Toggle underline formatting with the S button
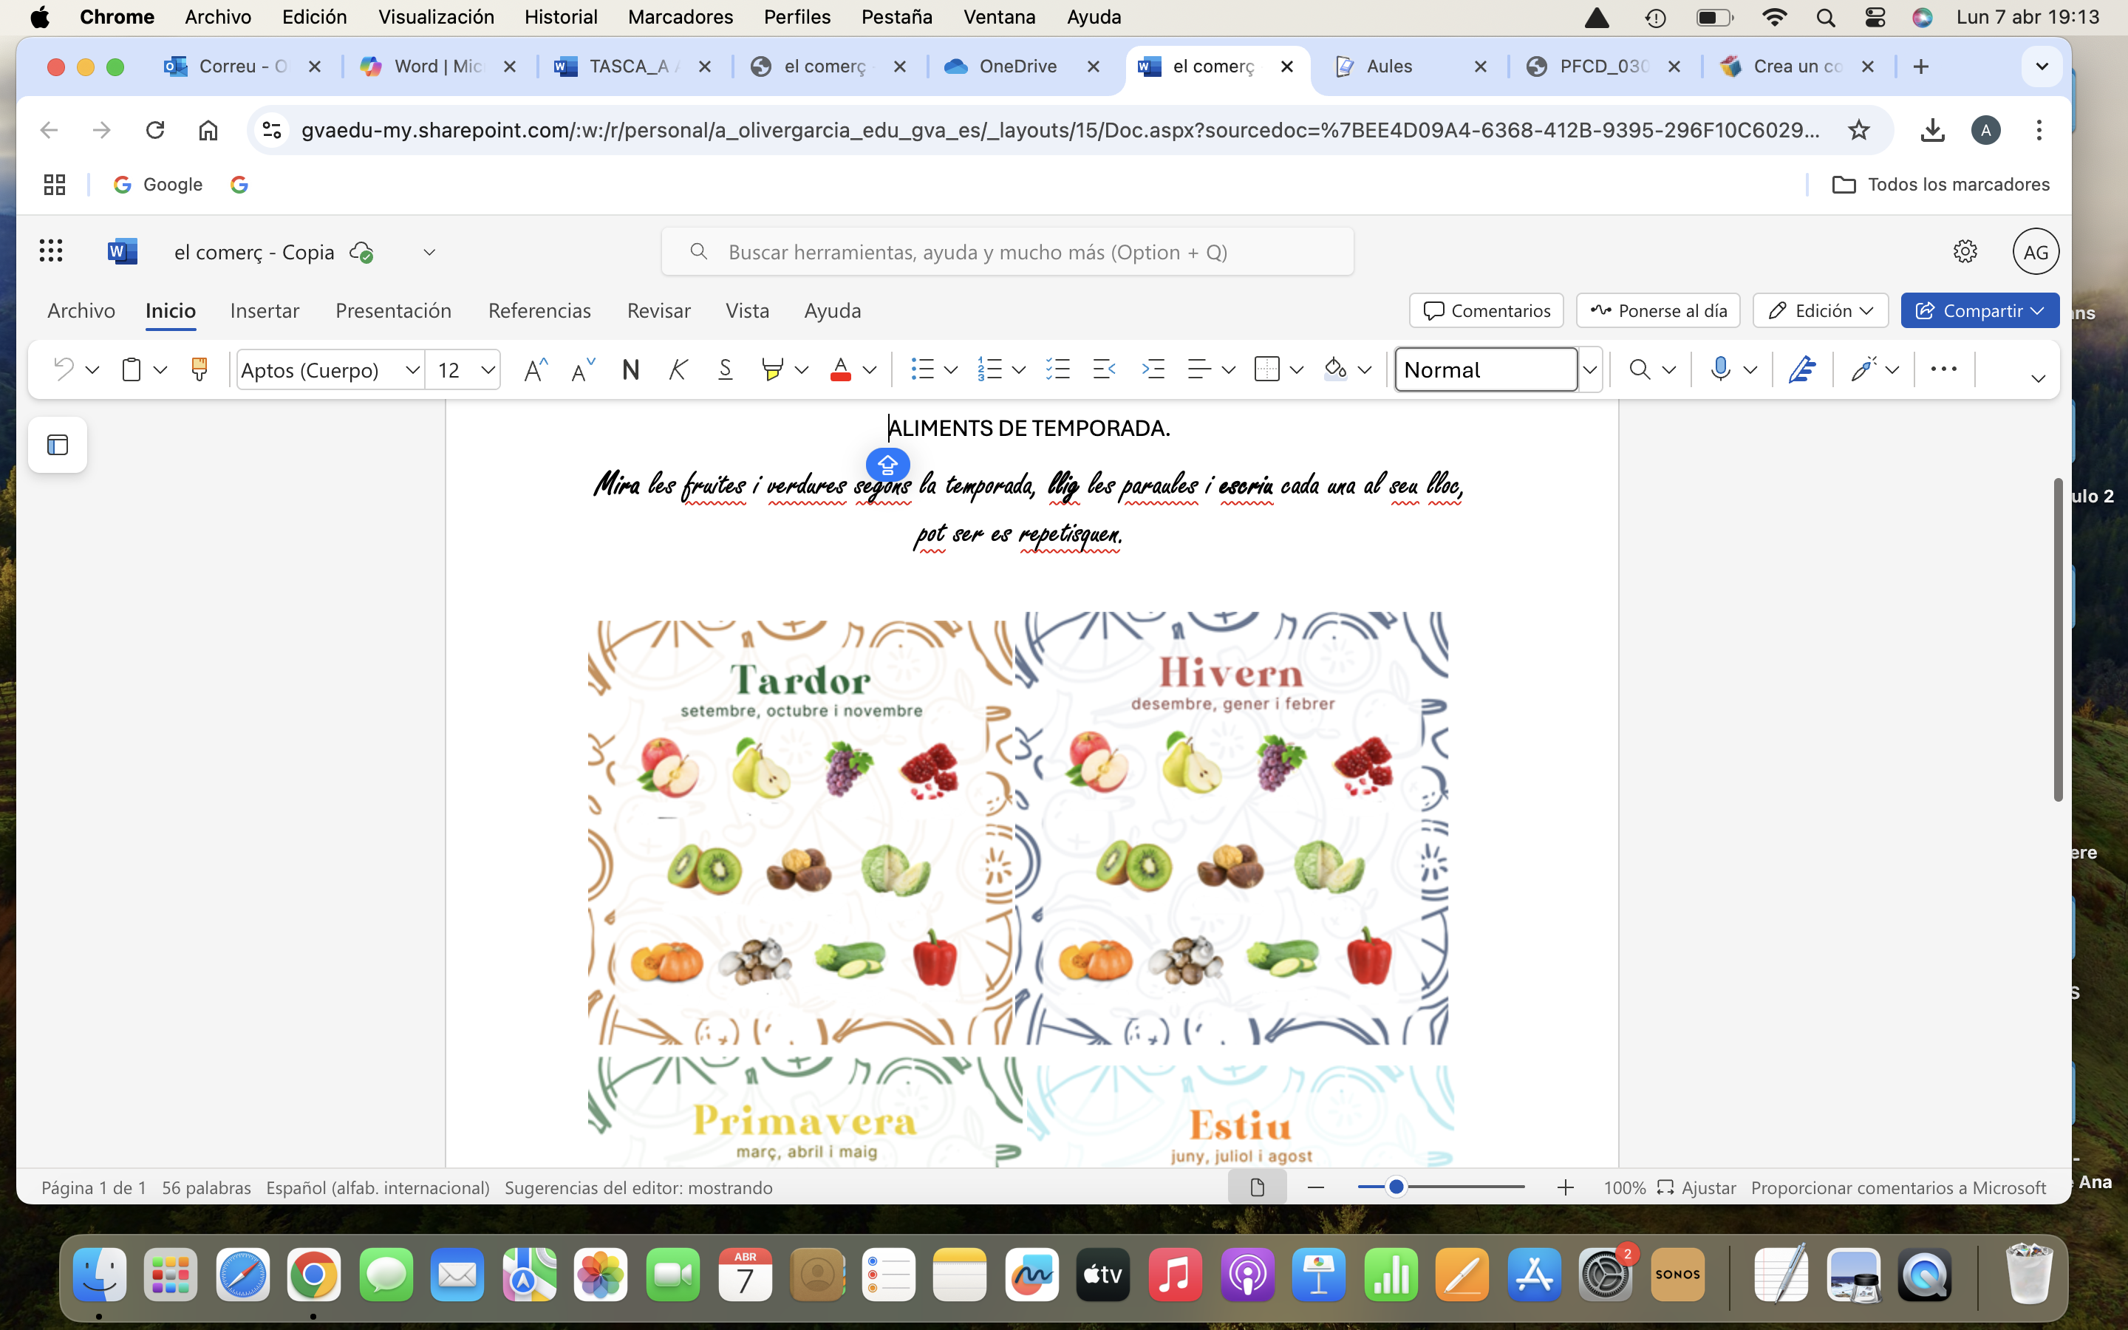Viewport: 2128px width, 1330px height. pos(726,369)
